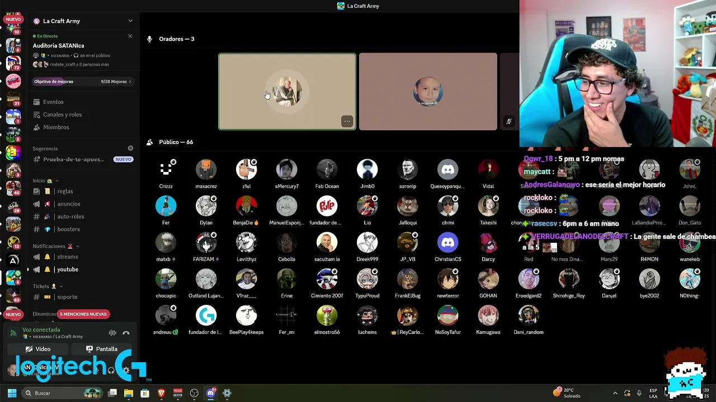This screenshot has width=716, height=402.
Task: Open z1ul audience member avatar
Action: 246,169
